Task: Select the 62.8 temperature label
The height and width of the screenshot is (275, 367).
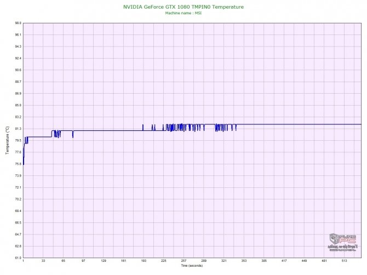Action: point(18,246)
